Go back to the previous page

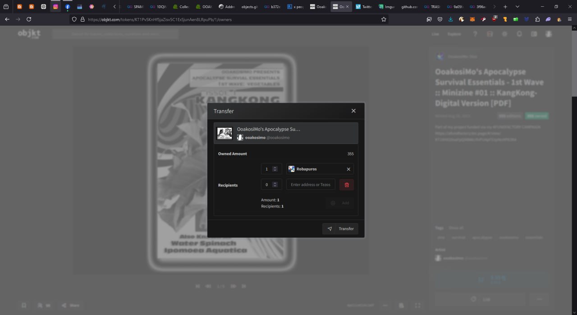[7, 19]
